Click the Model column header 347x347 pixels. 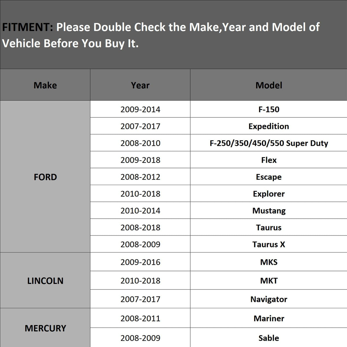(269, 85)
